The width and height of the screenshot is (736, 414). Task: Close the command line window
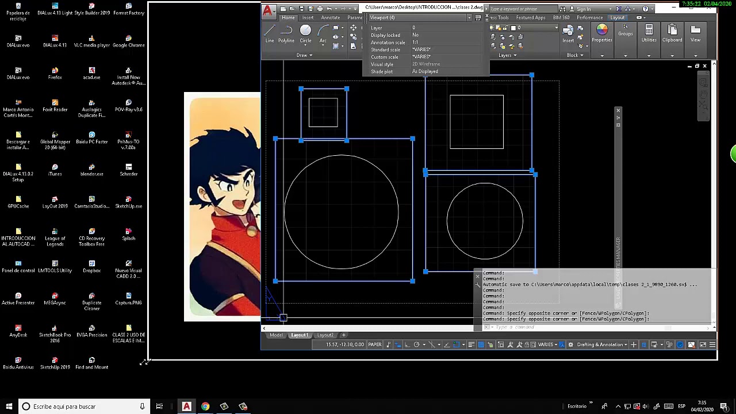click(477, 277)
